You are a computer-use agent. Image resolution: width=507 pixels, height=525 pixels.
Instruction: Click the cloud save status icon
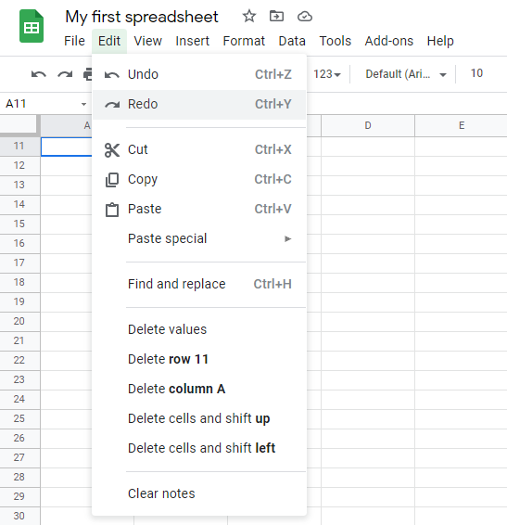click(x=305, y=16)
